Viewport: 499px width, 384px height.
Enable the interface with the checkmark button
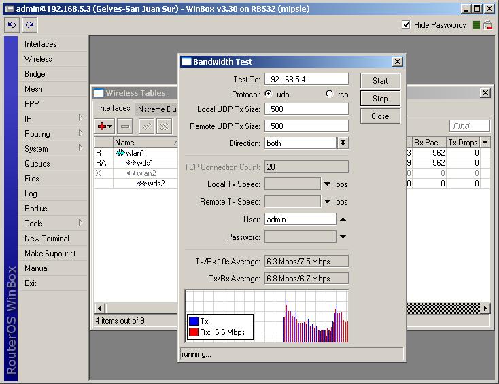[147, 126]
